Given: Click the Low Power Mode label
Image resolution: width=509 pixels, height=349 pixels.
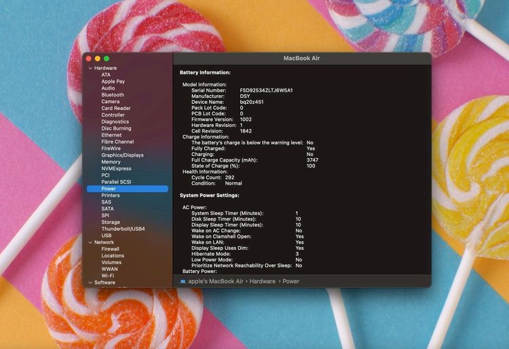Looking at the screenshot, I should (x=212, y=260).
